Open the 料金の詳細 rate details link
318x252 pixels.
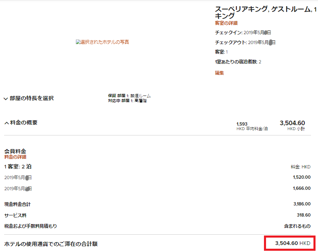pos(15,157)
